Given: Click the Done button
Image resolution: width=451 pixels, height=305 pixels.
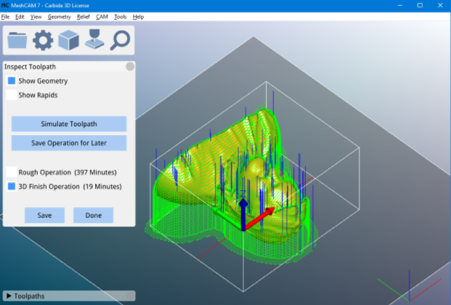Looking at the screenshot, I should [x=93, y=215].
